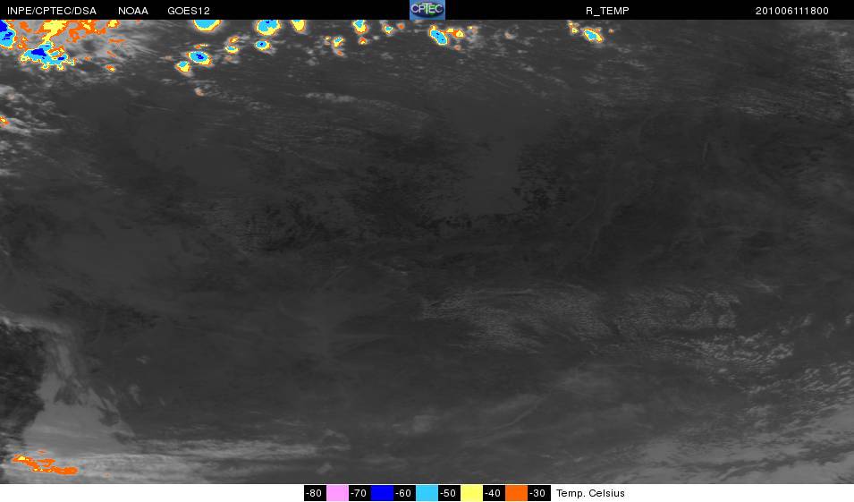Pick the pink legend color swatch
Image resolution: width=854 pixels, height=502 pixels.
coord(337,493)
